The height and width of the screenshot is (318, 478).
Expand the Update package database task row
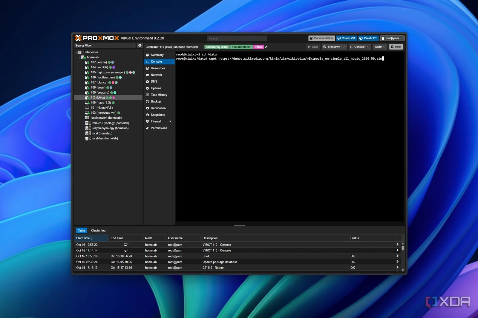tap(397, 262)
